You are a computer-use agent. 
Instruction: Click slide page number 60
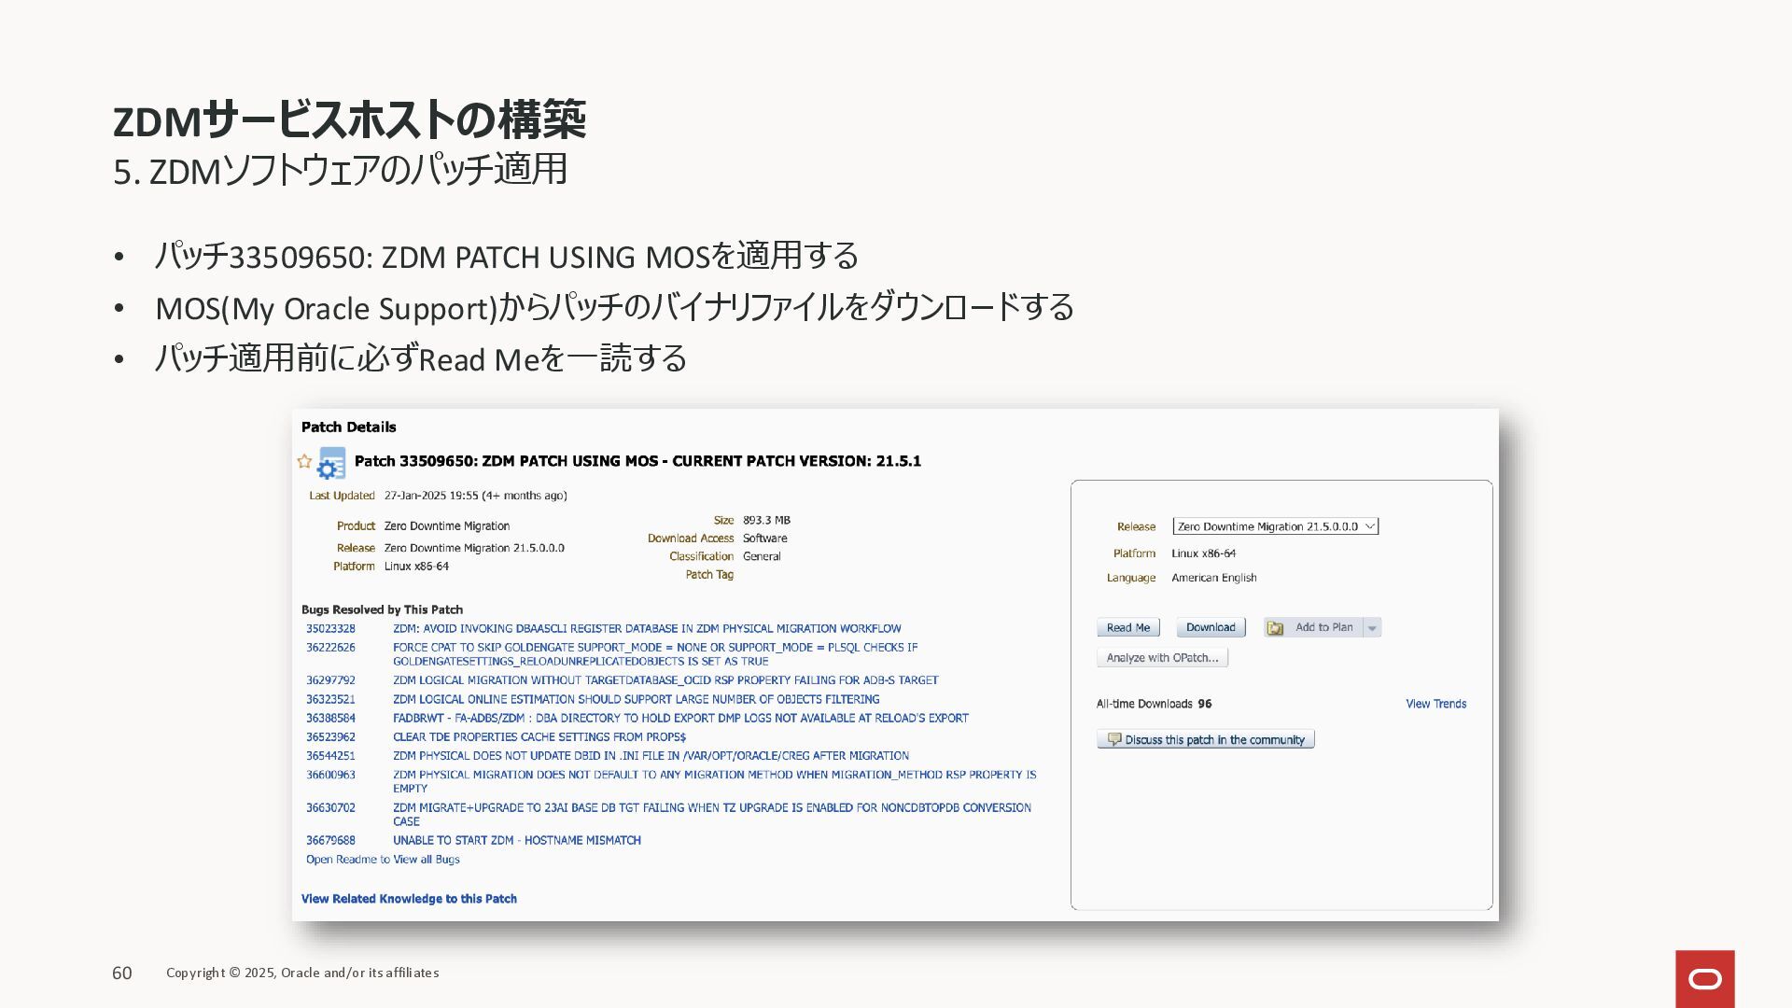click(122, 973)
